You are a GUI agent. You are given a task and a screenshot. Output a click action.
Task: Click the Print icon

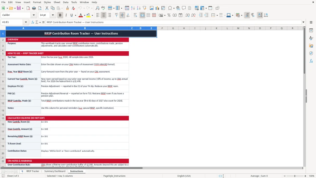[x=34, y=8]
